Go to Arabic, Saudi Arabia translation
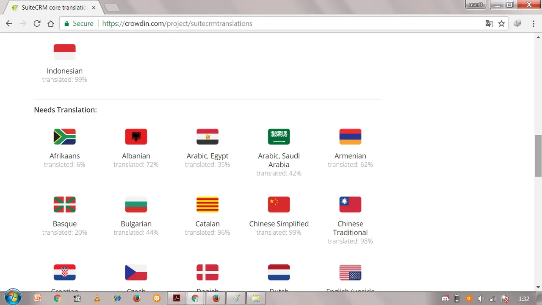This screenshot has height=305, width=542. [279, 160]
